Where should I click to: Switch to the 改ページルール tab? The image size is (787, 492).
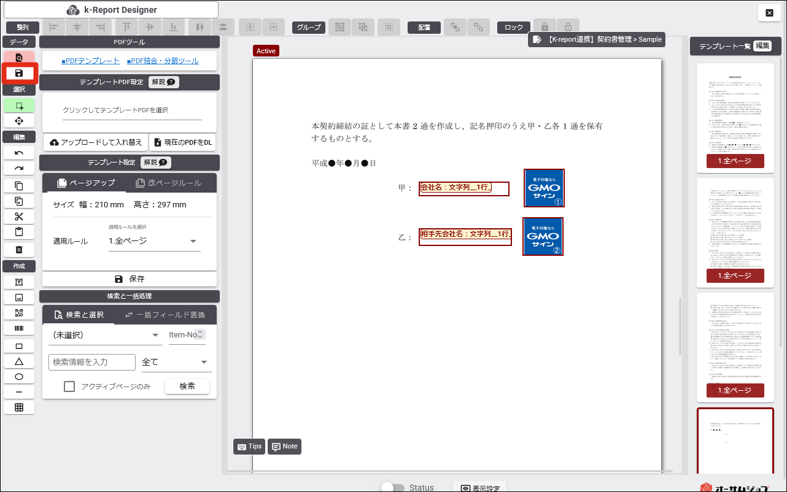[x=168, y=183]
